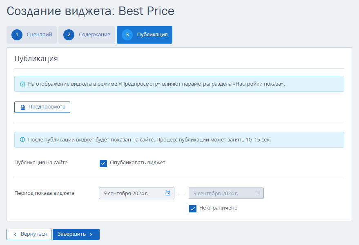
Task: Click info icon beside preview mode notice
Action: [22, 84]
